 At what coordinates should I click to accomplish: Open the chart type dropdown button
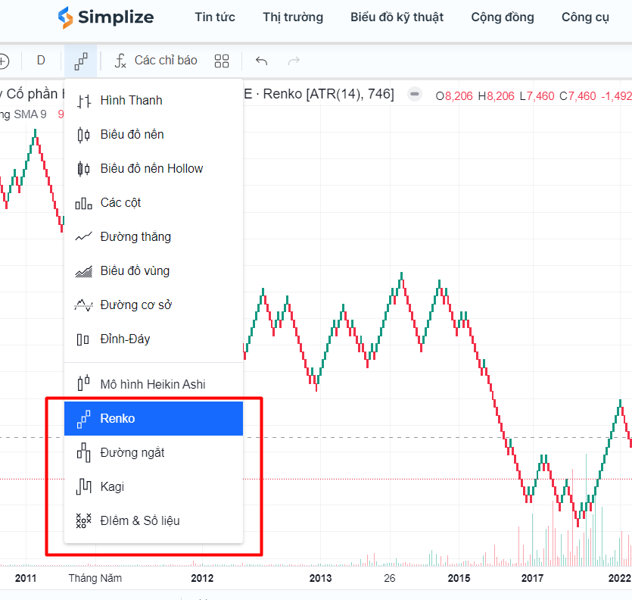[81, 61]
